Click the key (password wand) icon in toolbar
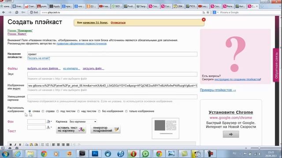This screenshot has height=158, width=282. point(23,12)
